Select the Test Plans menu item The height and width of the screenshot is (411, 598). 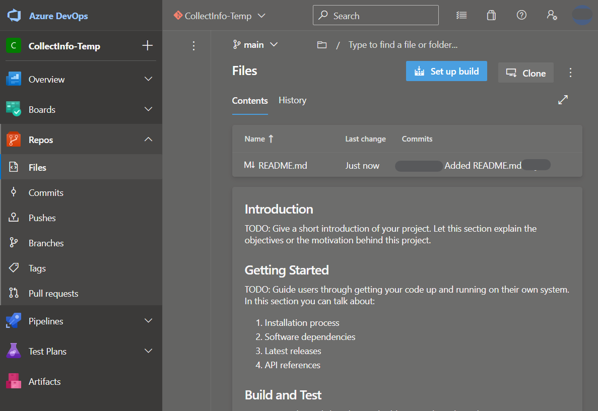coord(47,351)
